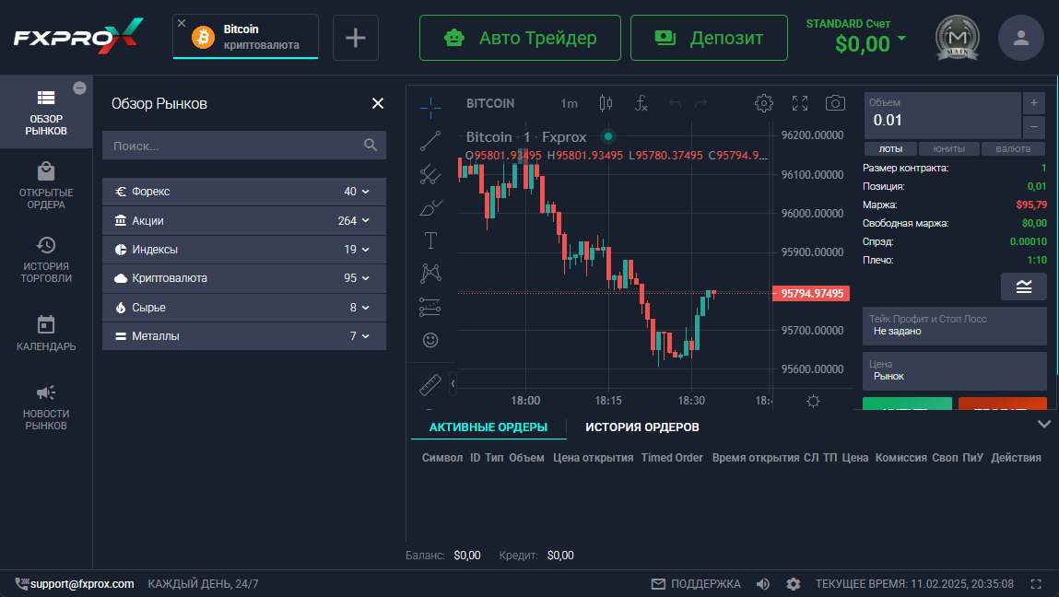Expand the Криптовалюта category
1059x597 pixels.
(244, 278)
